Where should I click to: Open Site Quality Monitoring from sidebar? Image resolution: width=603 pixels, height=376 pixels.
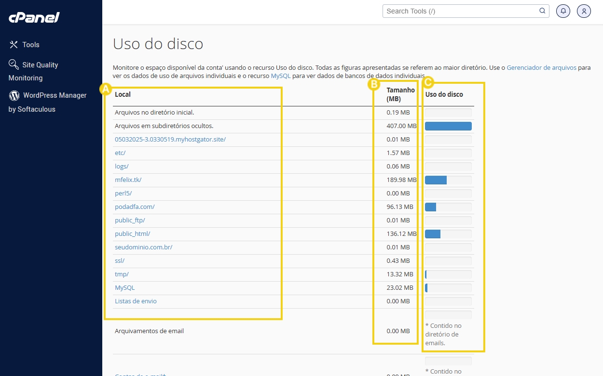click(x=40, y=65)
